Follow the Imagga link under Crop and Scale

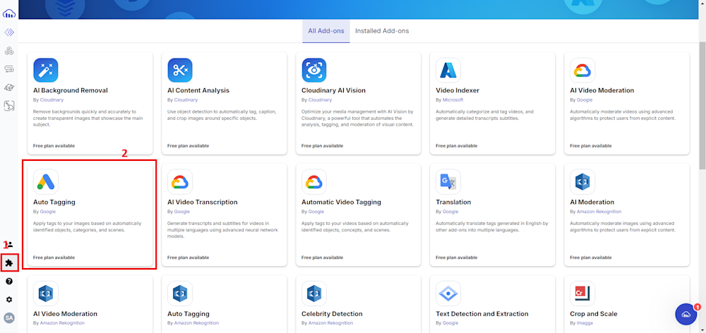pos(585,323)
